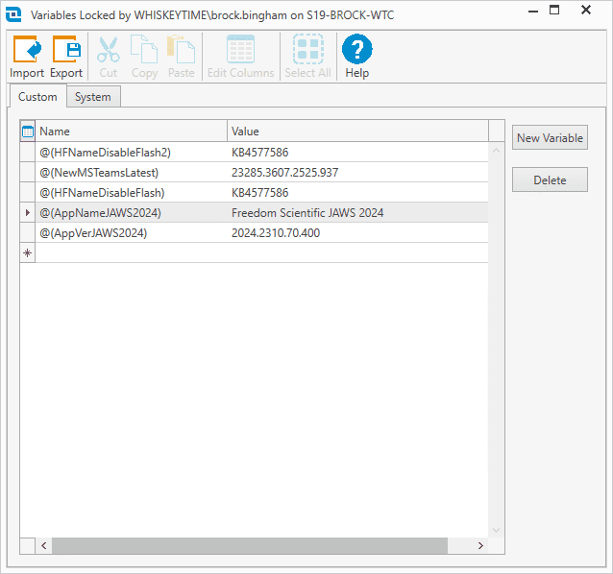The height and width of the screenshot is (574, 613).
Task: Switch to the Custom tab
Action: pyautogui.click(x=37, y=96)
